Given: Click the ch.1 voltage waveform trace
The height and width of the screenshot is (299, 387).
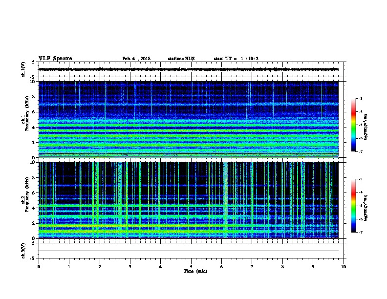Looking at the screenshot, I should (189, 69).
